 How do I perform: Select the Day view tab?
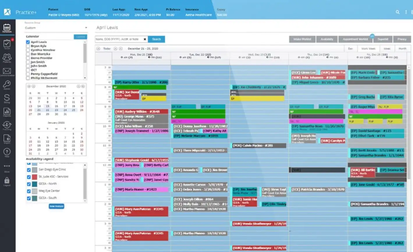coord(350,49)
